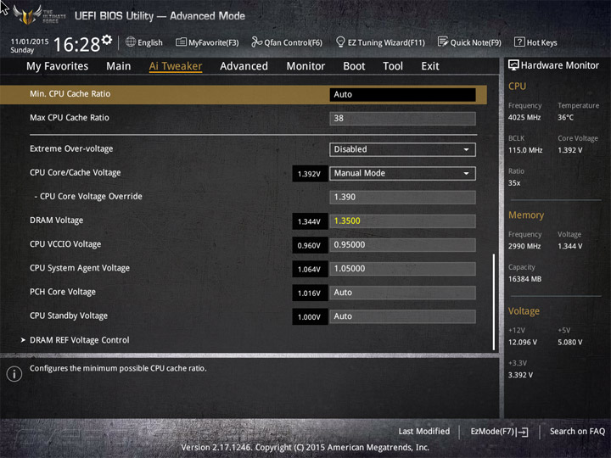Click memory frequency value 2990 MHz
The height and width of the screenshot is (458, 611).
pos(524,246)
